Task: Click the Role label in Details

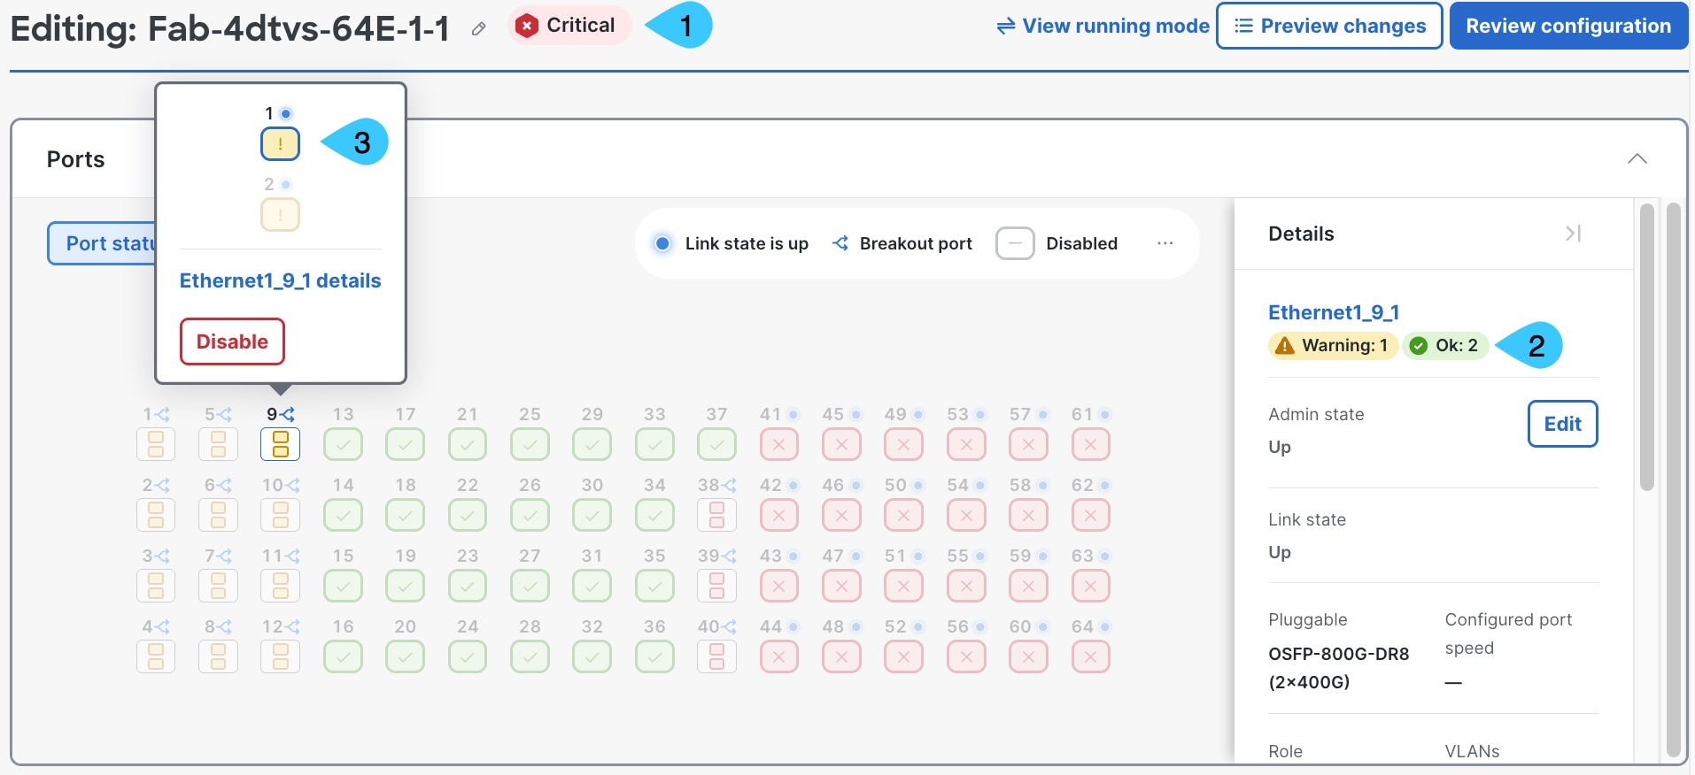Action: pos(1285,751)
